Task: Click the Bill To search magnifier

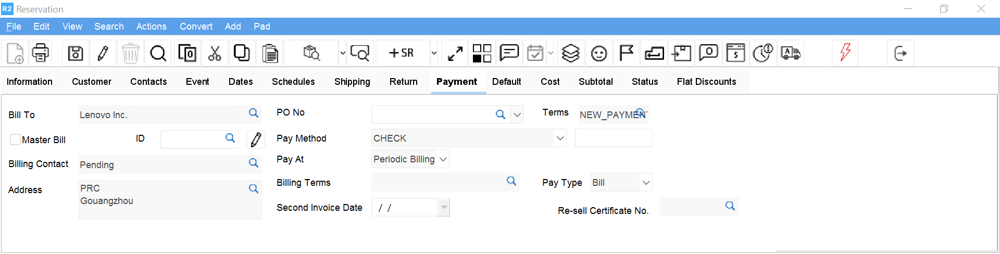Action: coord(254,113)
